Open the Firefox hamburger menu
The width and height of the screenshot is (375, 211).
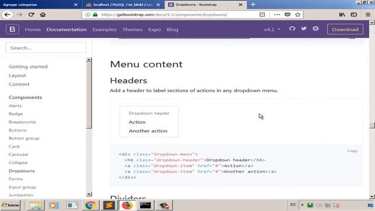coord(368,15)
